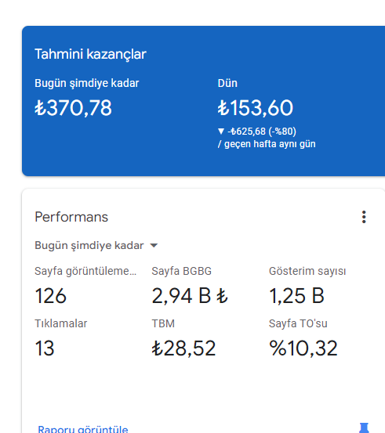Select yesterday's earnings amount ₺153,60

click(x=255, y=108)
